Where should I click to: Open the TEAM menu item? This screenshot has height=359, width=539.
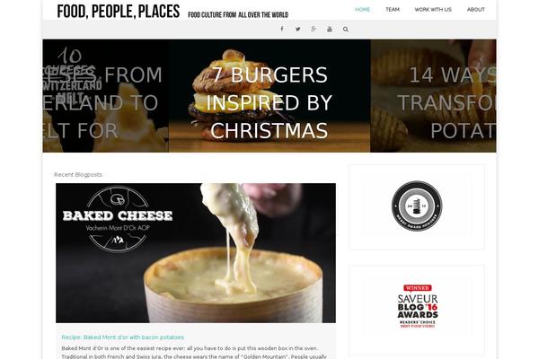(393, 9)
